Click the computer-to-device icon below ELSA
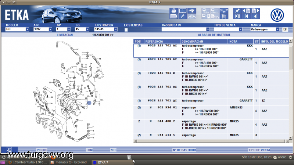 pos(206,16)
